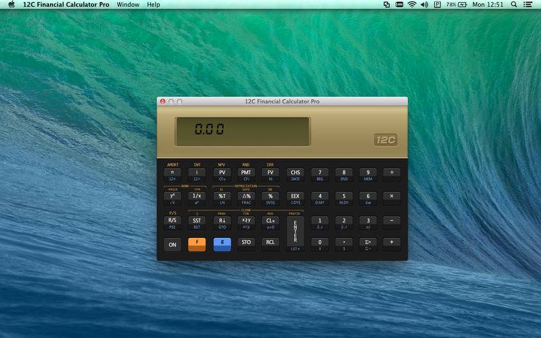Hit the CHS change sign key

point(296,175)
